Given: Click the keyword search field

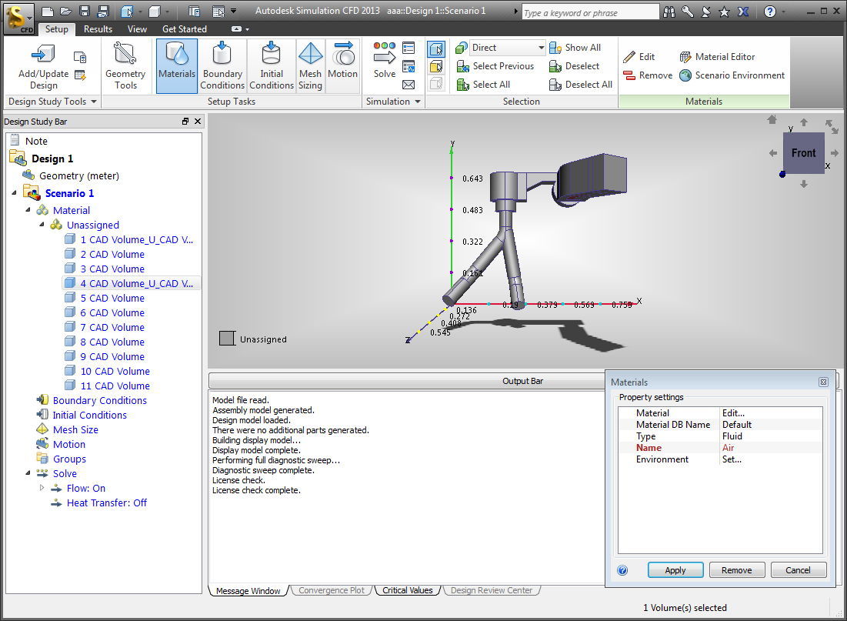Looking at the screenshot, I should point(590,13).
